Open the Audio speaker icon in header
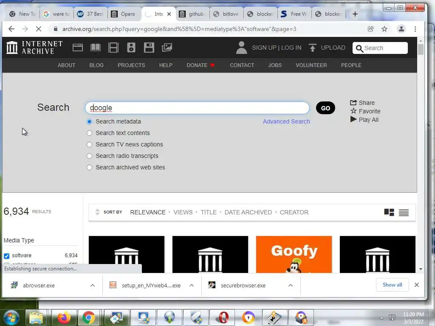This screenshot has height=326, width=435. click(131, 48)
